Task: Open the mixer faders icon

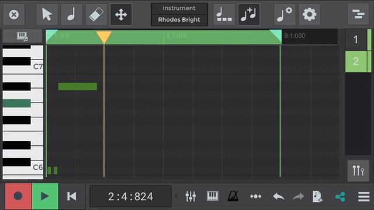Action: (x=191, y=197)
